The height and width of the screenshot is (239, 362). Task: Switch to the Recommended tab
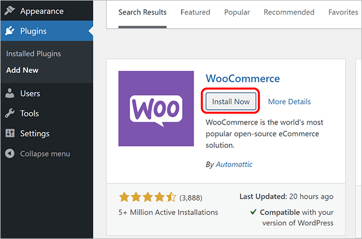289,12
